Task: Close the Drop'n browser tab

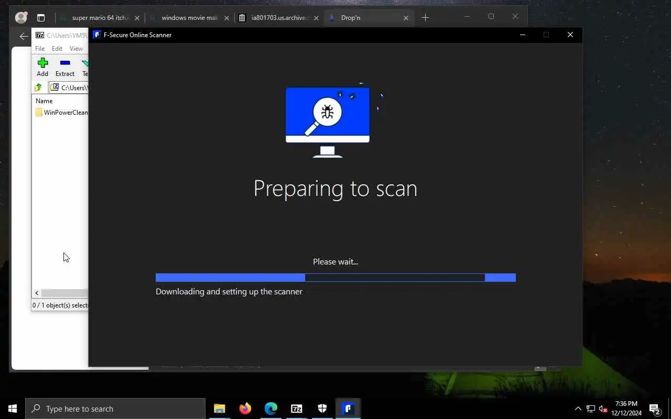Action: [x=406, y=18]
